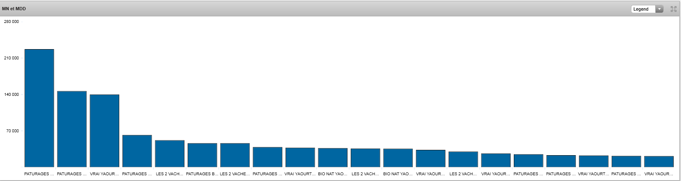The height and width of the screenshot is (181, 681).
Task: Select the bar above 'PATURAGES B...' label
Action: coord(202,155)
